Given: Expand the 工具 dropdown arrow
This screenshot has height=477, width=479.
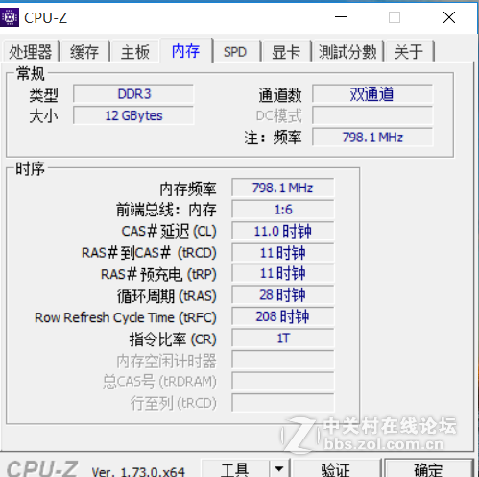Looking at the screenshot, I should pos(279,468).
